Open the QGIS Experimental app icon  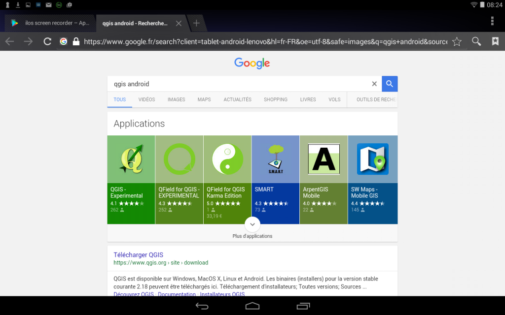pyautogui.click(x=131, y=159)
